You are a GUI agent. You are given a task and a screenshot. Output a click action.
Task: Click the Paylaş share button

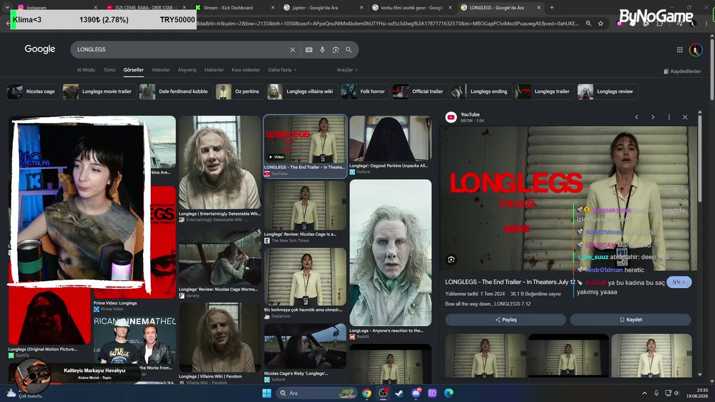(506, 320)
